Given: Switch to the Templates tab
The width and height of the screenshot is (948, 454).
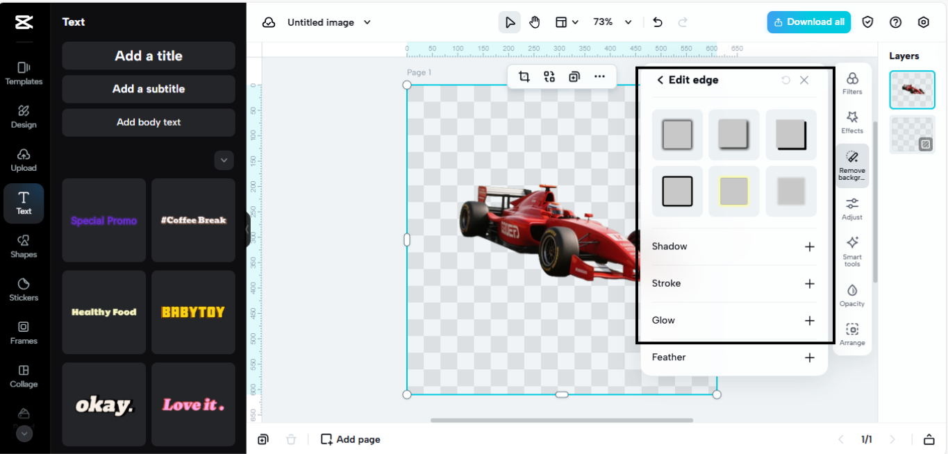Looking at the screenshot, I should pyautogui.click(x=24, y=72).
